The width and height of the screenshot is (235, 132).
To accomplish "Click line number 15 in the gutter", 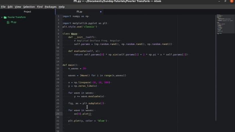I will point(58,65).
